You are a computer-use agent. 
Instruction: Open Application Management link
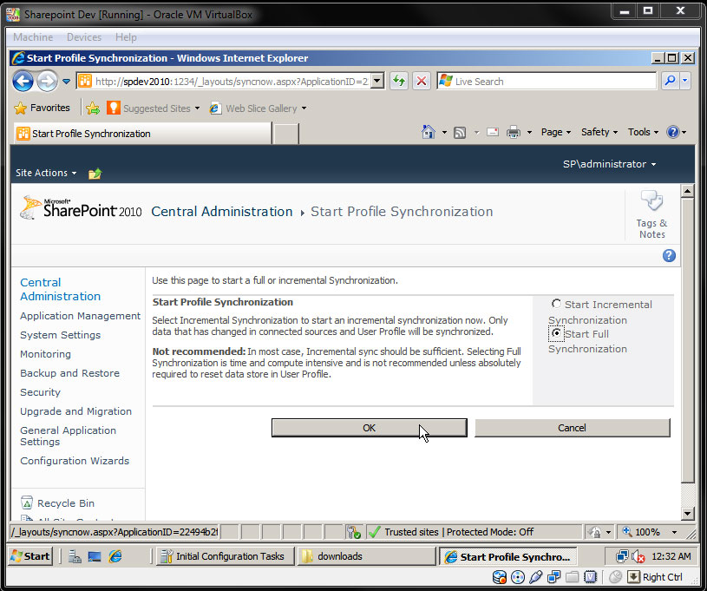click(x=81, y=316)
